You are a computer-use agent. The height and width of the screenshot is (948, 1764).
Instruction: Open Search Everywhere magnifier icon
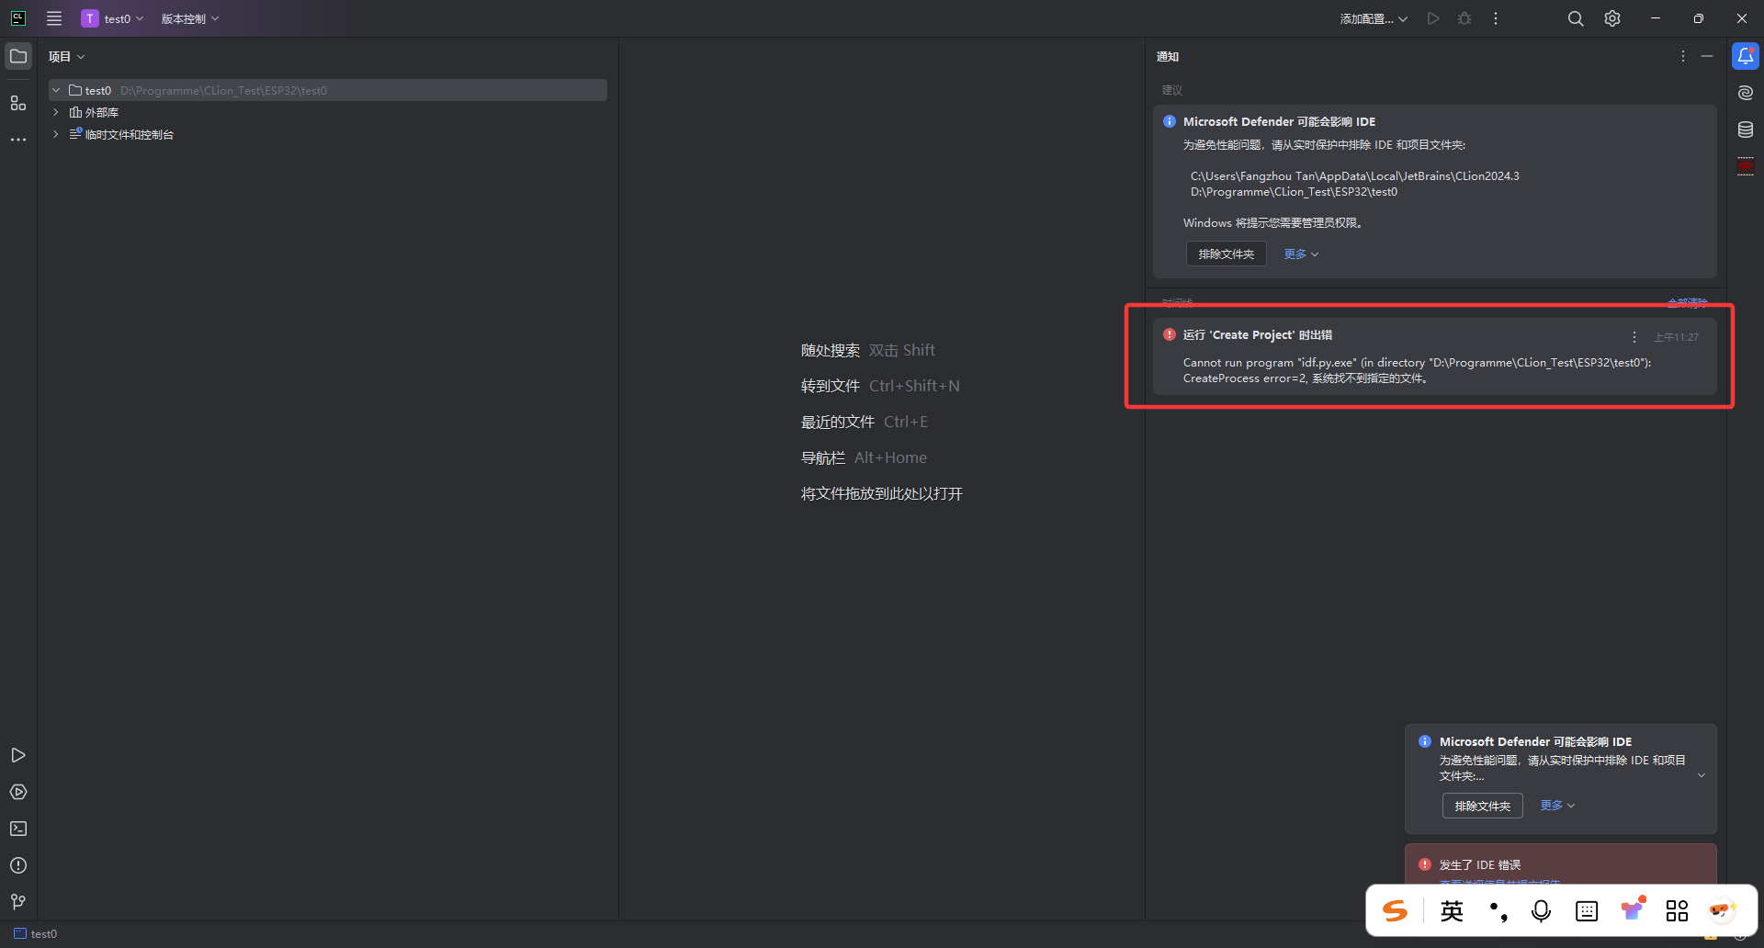coord(1576,18)
